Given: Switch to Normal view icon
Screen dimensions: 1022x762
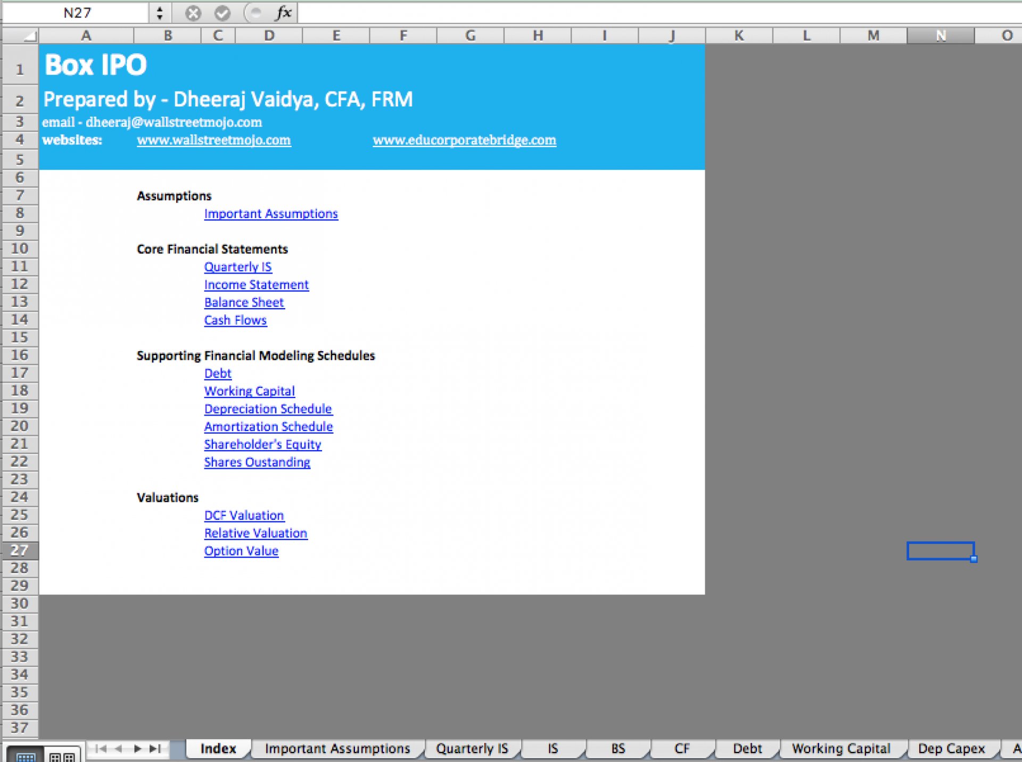Looking at the screenshot, I should [x=25, y=755].
